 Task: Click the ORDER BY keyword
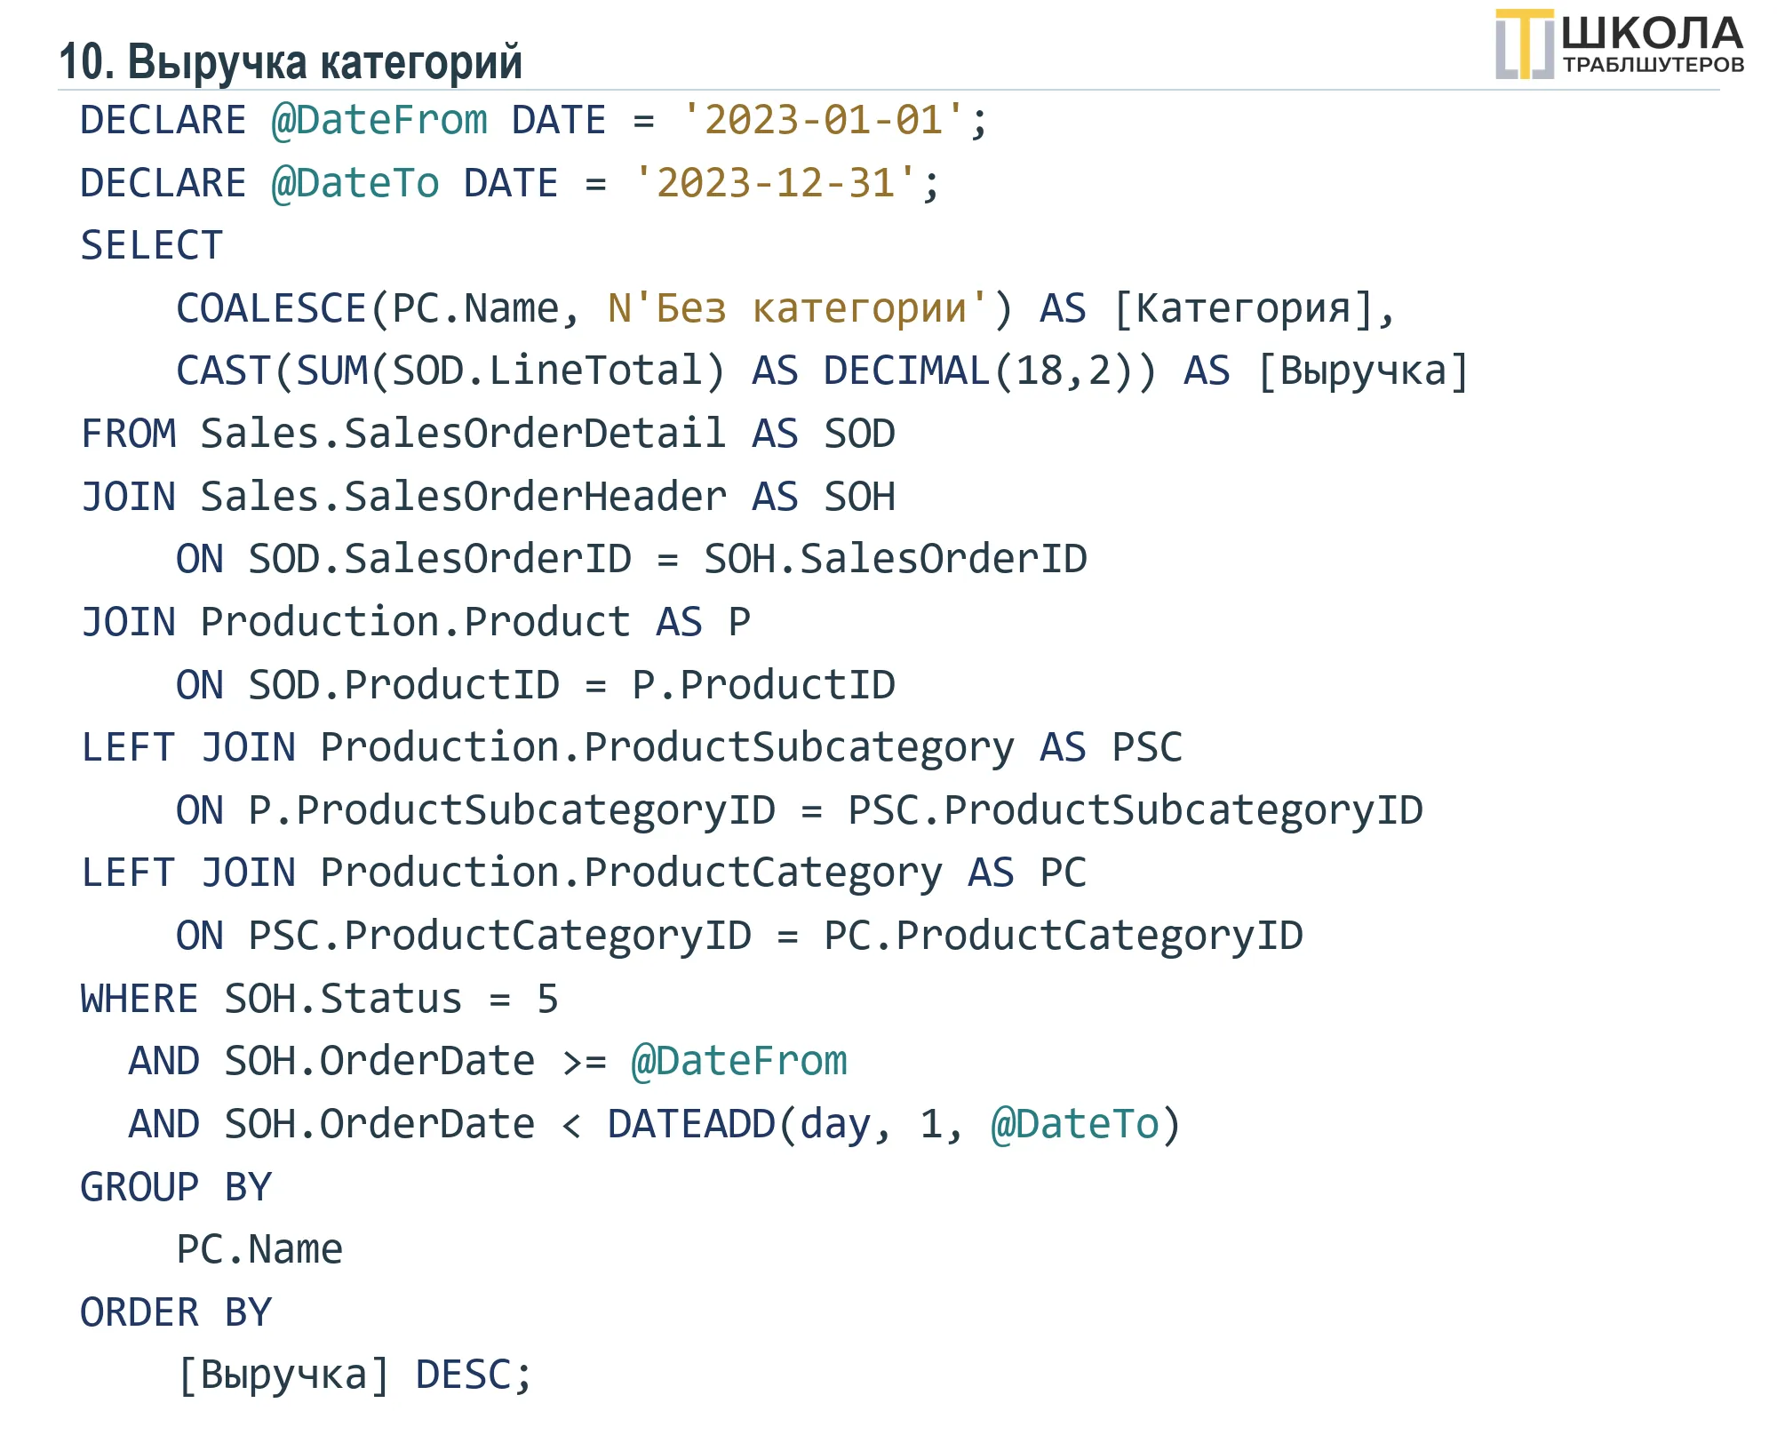click(x=176, y=1312)
